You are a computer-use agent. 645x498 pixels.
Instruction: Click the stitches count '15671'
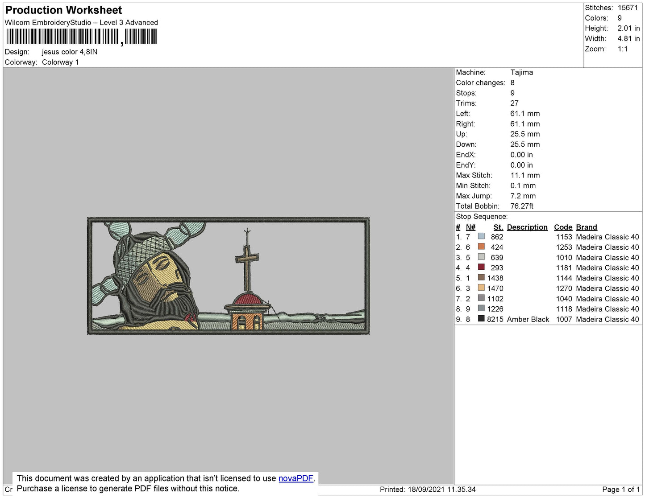click(628, 8)
